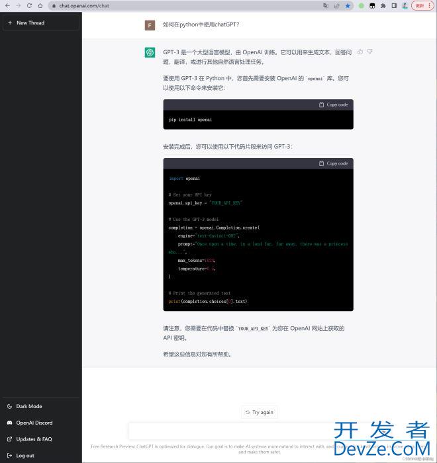
Task: Click the translate page icon
Action: click(x=326, y=5)
